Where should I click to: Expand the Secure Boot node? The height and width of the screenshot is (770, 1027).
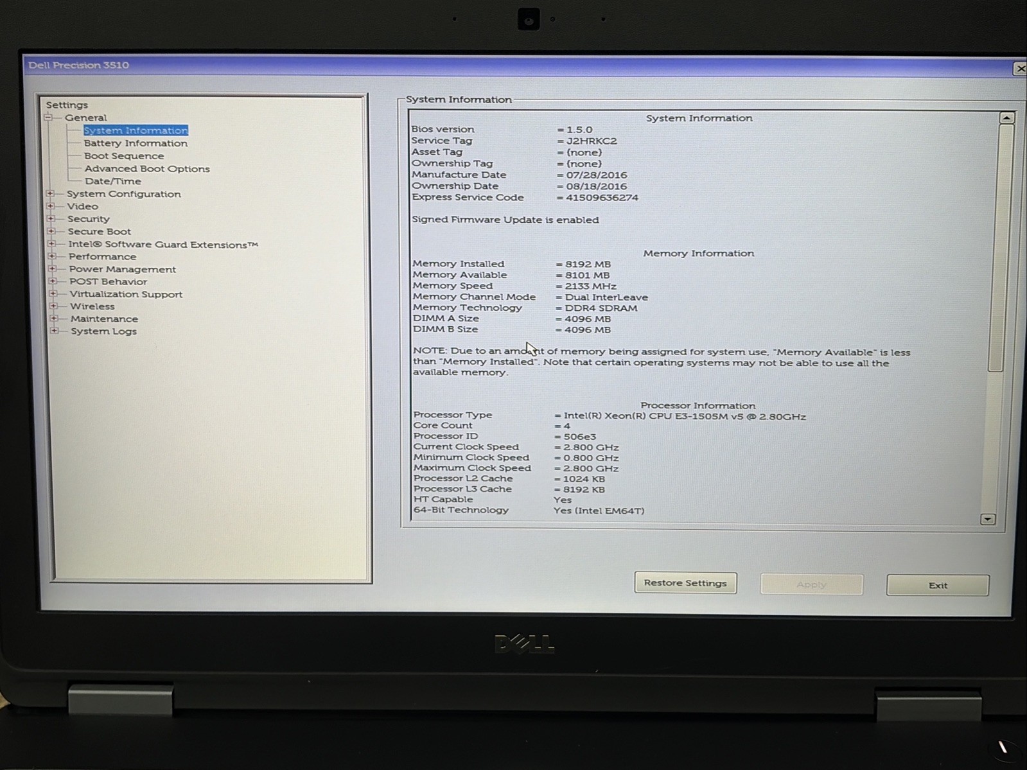51,231
